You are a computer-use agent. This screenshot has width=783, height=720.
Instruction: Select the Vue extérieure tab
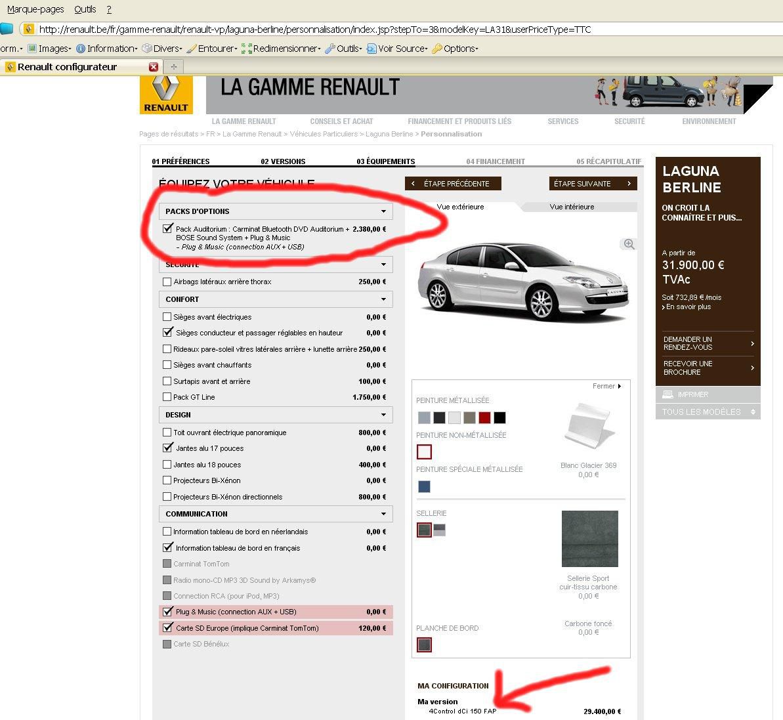pos(460,207)
